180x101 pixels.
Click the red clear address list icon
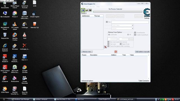(x=116, y=52)
